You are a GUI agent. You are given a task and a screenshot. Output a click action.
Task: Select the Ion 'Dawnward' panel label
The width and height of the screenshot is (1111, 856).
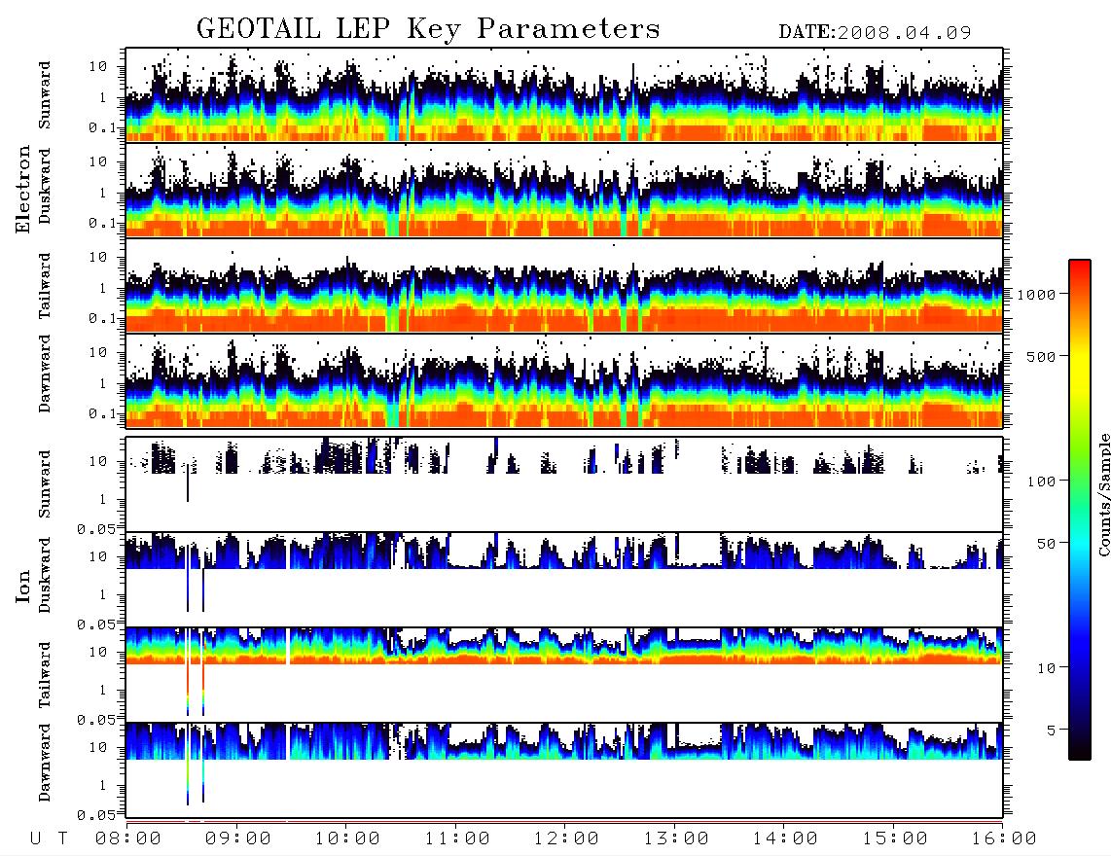tap(44, 763)
